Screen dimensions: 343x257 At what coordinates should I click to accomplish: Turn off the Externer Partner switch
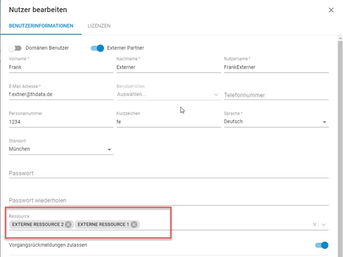pos(97,48)
